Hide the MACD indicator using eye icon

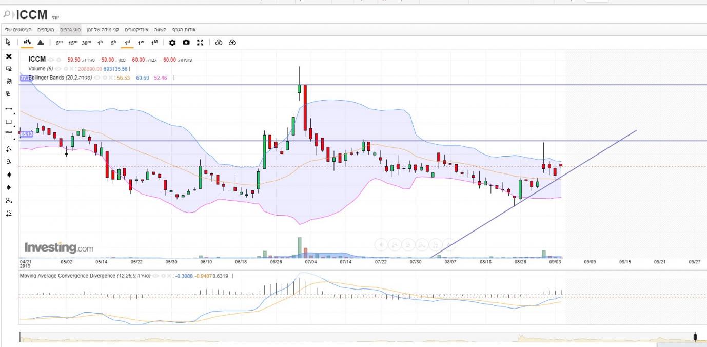(155, 276)
